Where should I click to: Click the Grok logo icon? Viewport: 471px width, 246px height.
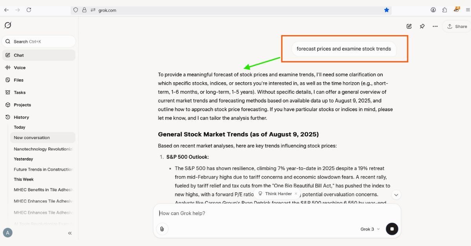point(7,25)
